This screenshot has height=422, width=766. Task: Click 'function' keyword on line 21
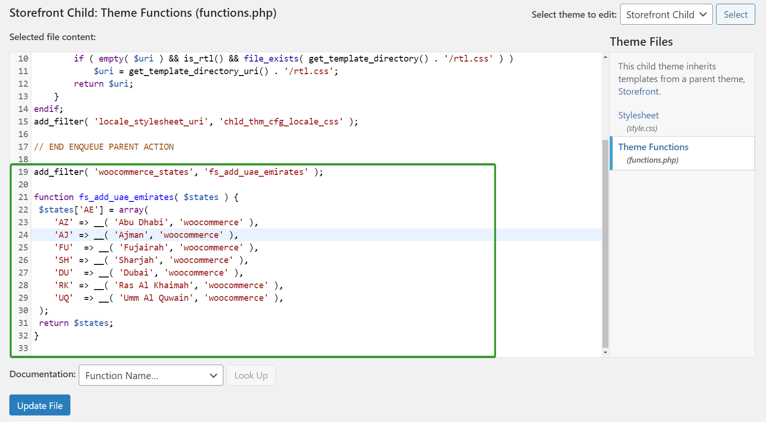tap(54, 197)
